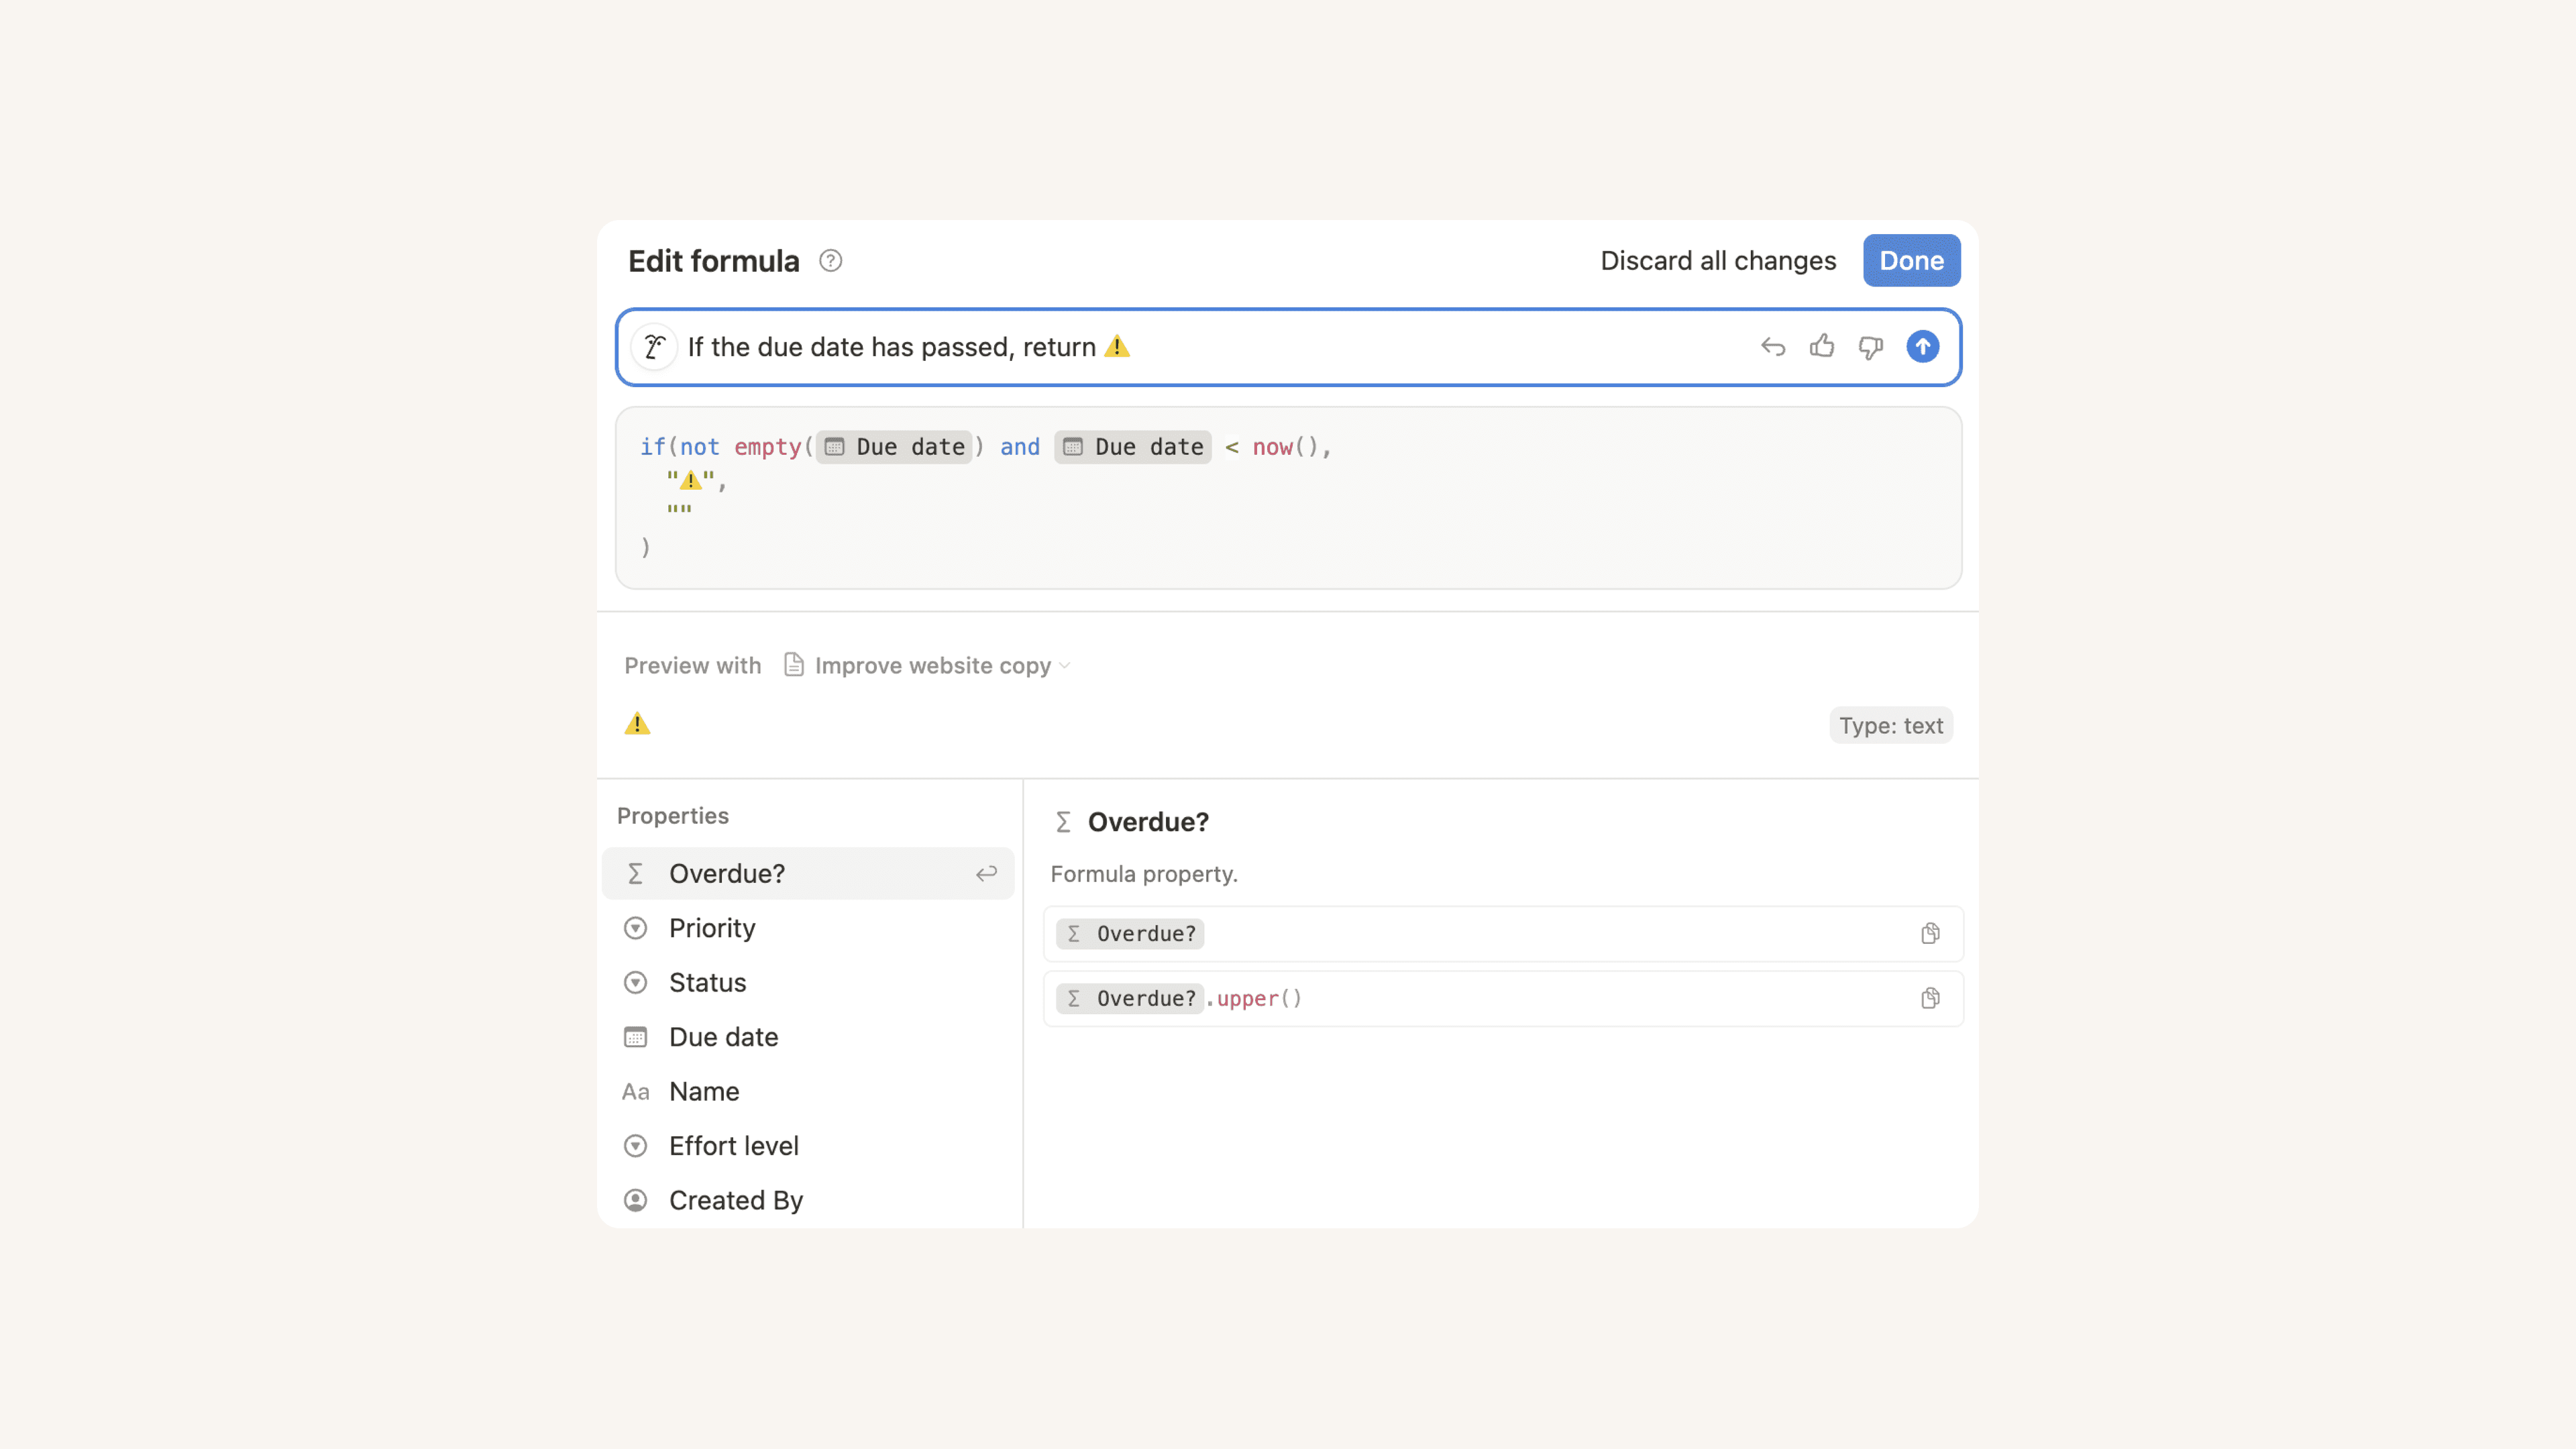Screen dimensions: 2576x1449
Task: Click the AI assistant icon in the prompt
Action: point(655,347)
